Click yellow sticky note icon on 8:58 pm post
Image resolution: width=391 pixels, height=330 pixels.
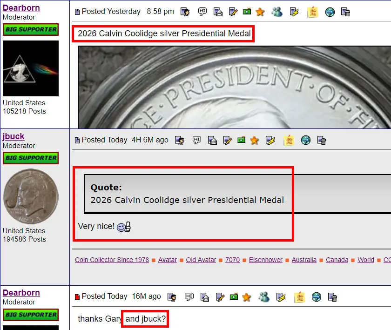(313, 12)
